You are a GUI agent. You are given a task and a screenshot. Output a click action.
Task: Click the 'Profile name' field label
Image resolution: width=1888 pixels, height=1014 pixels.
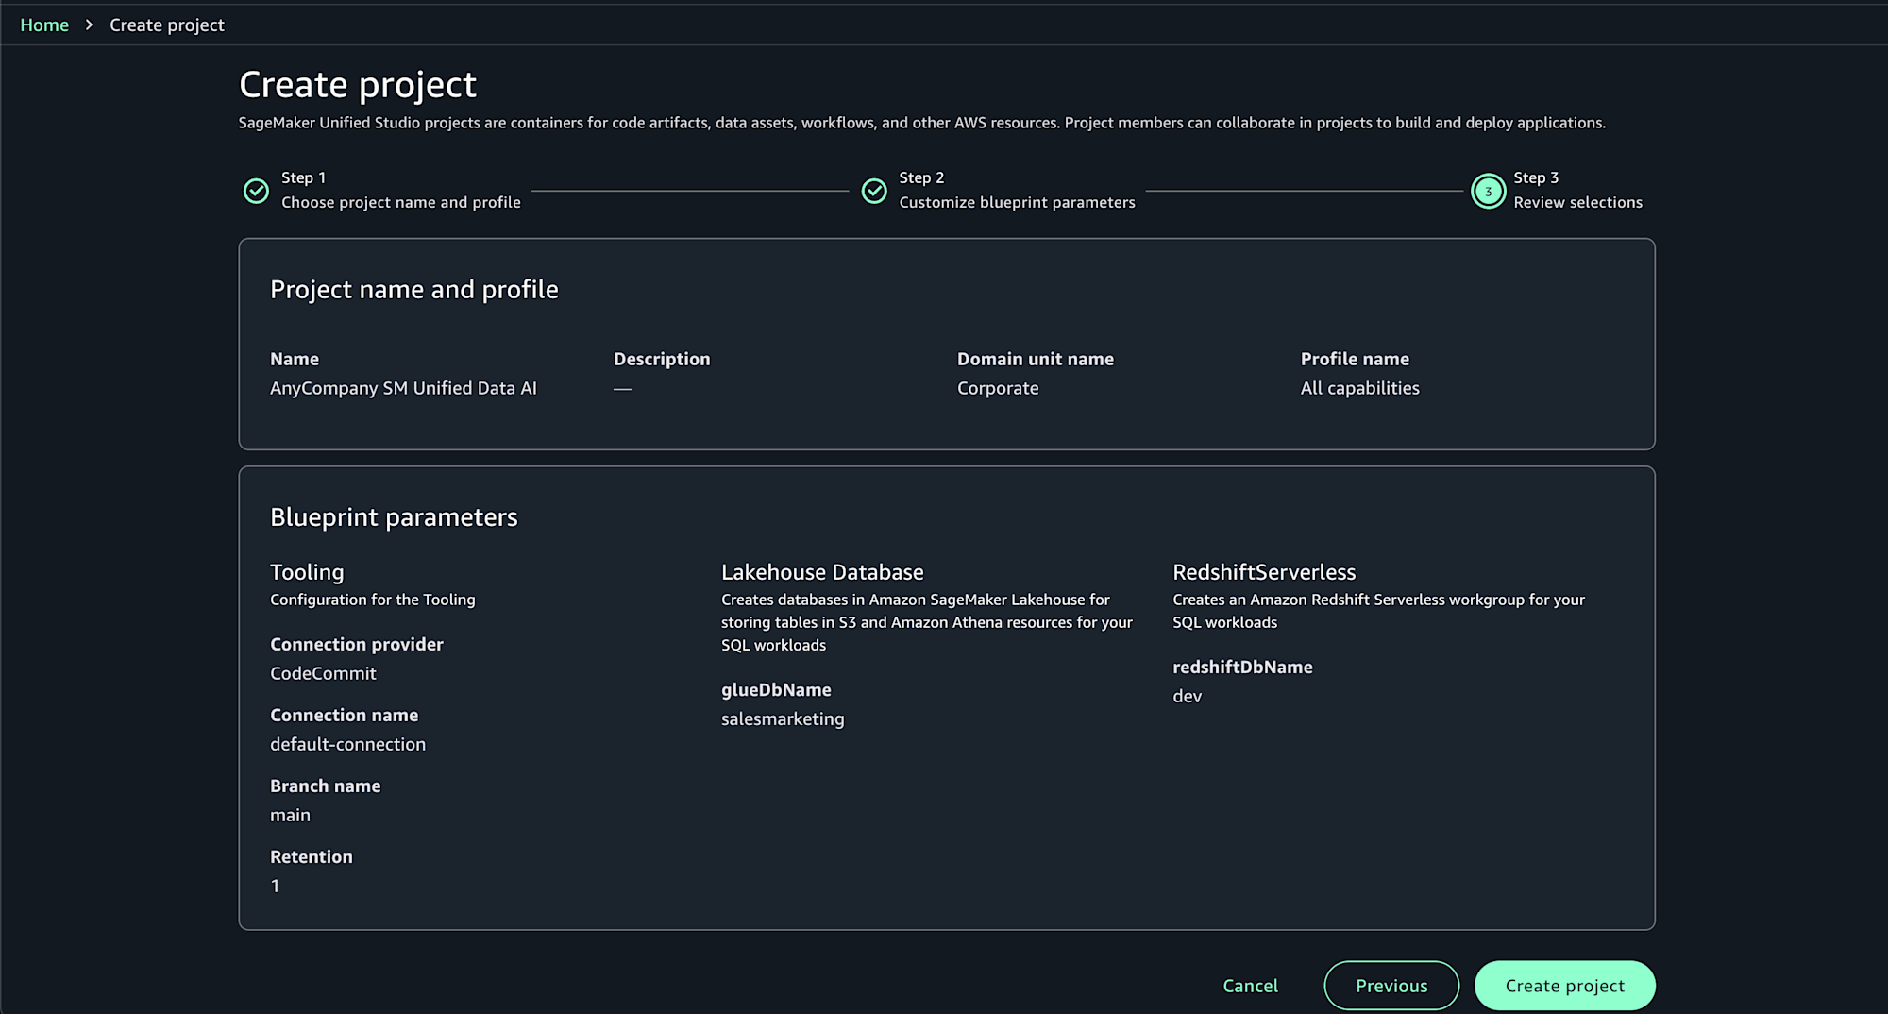[1355, 359]
